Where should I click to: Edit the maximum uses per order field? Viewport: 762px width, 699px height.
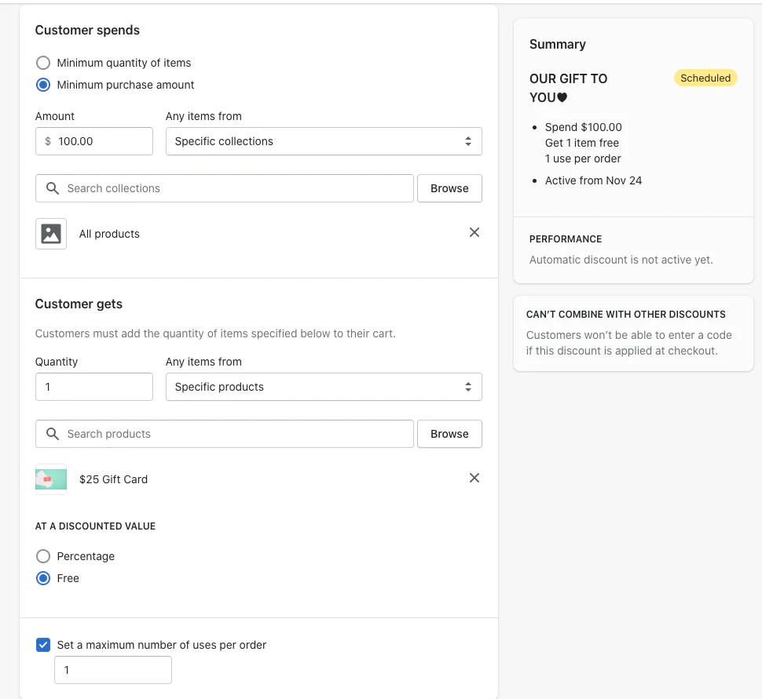(113, 670)
